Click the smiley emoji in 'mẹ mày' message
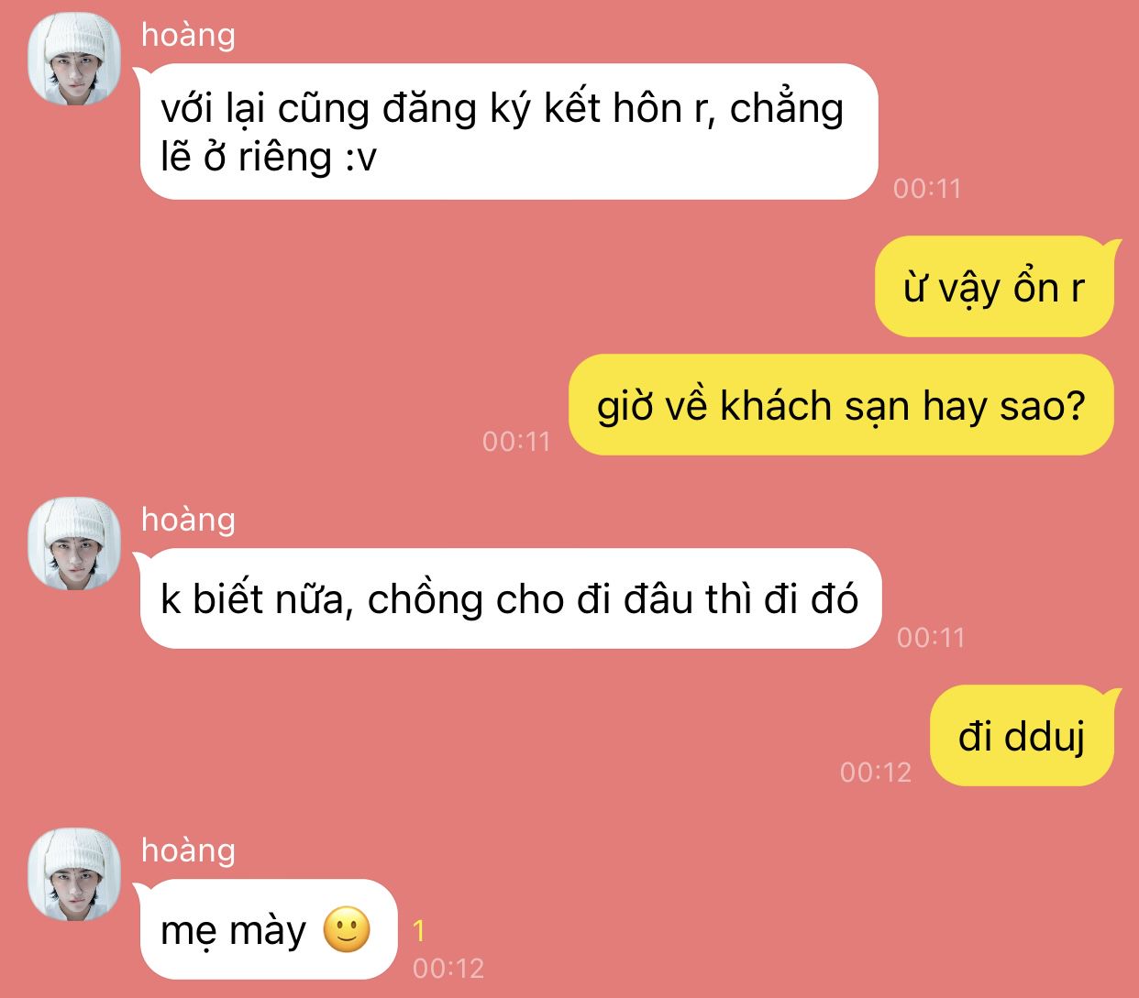 tap(347, 929)
